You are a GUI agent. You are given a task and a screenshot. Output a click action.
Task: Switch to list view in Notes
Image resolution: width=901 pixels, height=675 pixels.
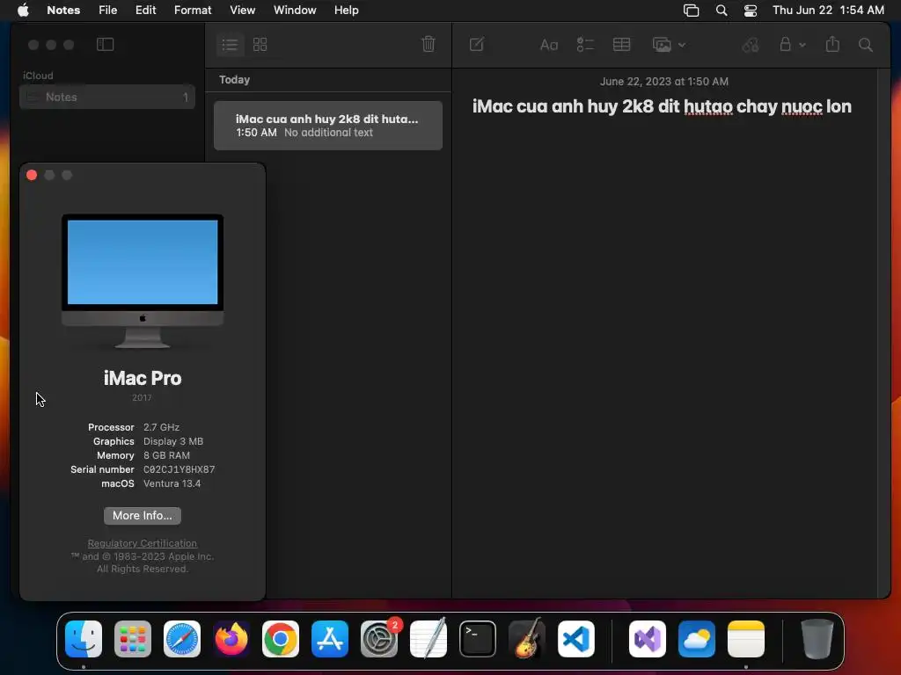point(230,44)
